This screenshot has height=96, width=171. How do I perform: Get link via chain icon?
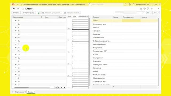[x=151, y=9]
